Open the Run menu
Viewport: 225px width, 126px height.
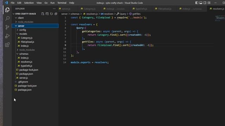coord(52,3)
